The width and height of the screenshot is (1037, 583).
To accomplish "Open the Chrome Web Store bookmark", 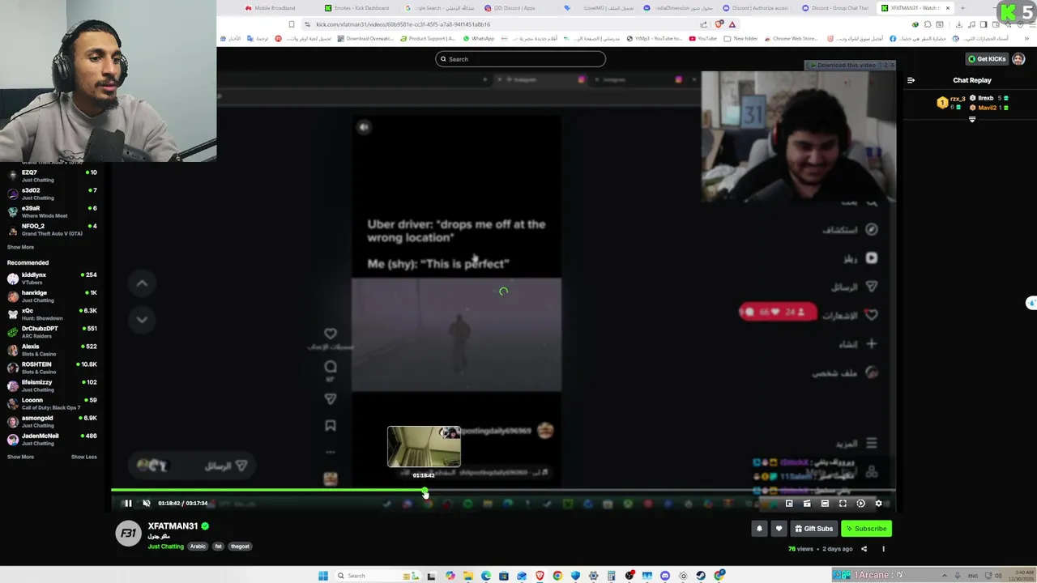I will [790, 39].
